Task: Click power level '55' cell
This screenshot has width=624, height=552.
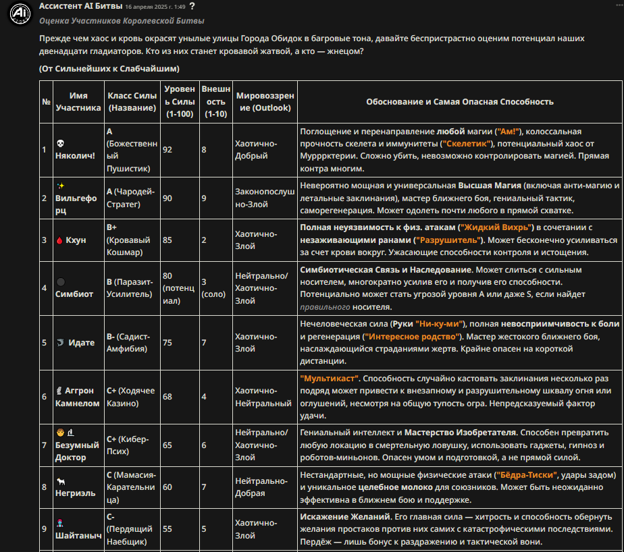Action: (x=180, y=529)
